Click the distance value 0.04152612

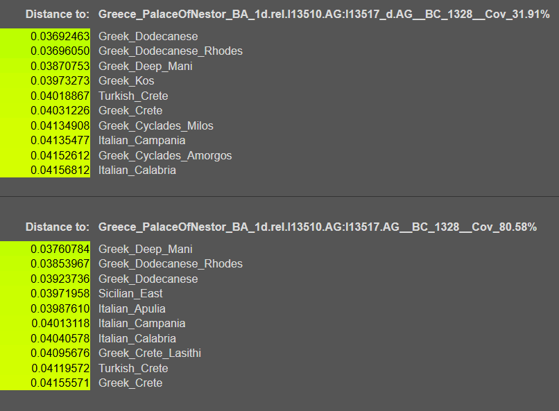coord(60,156)
